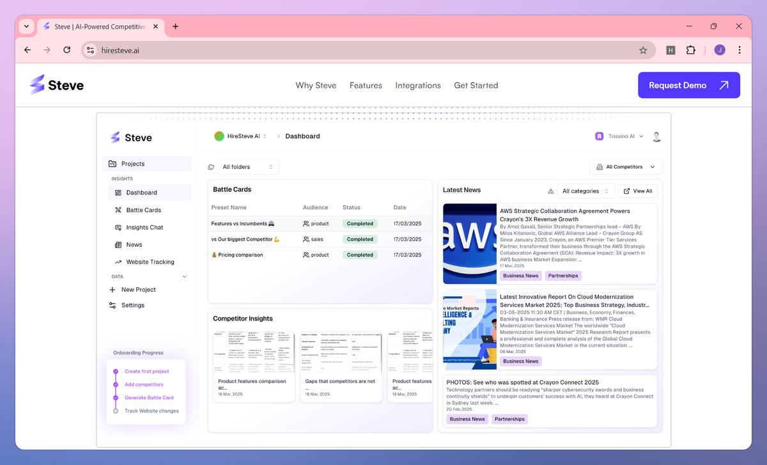Open the Features nav item
The image size is (767, 465).
coord(366,85)
